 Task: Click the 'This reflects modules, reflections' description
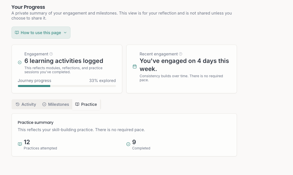[x=63, y=70]
